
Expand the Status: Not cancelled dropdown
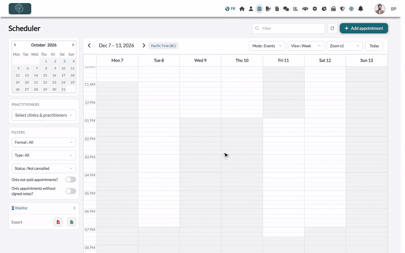[x=44, y=168]
